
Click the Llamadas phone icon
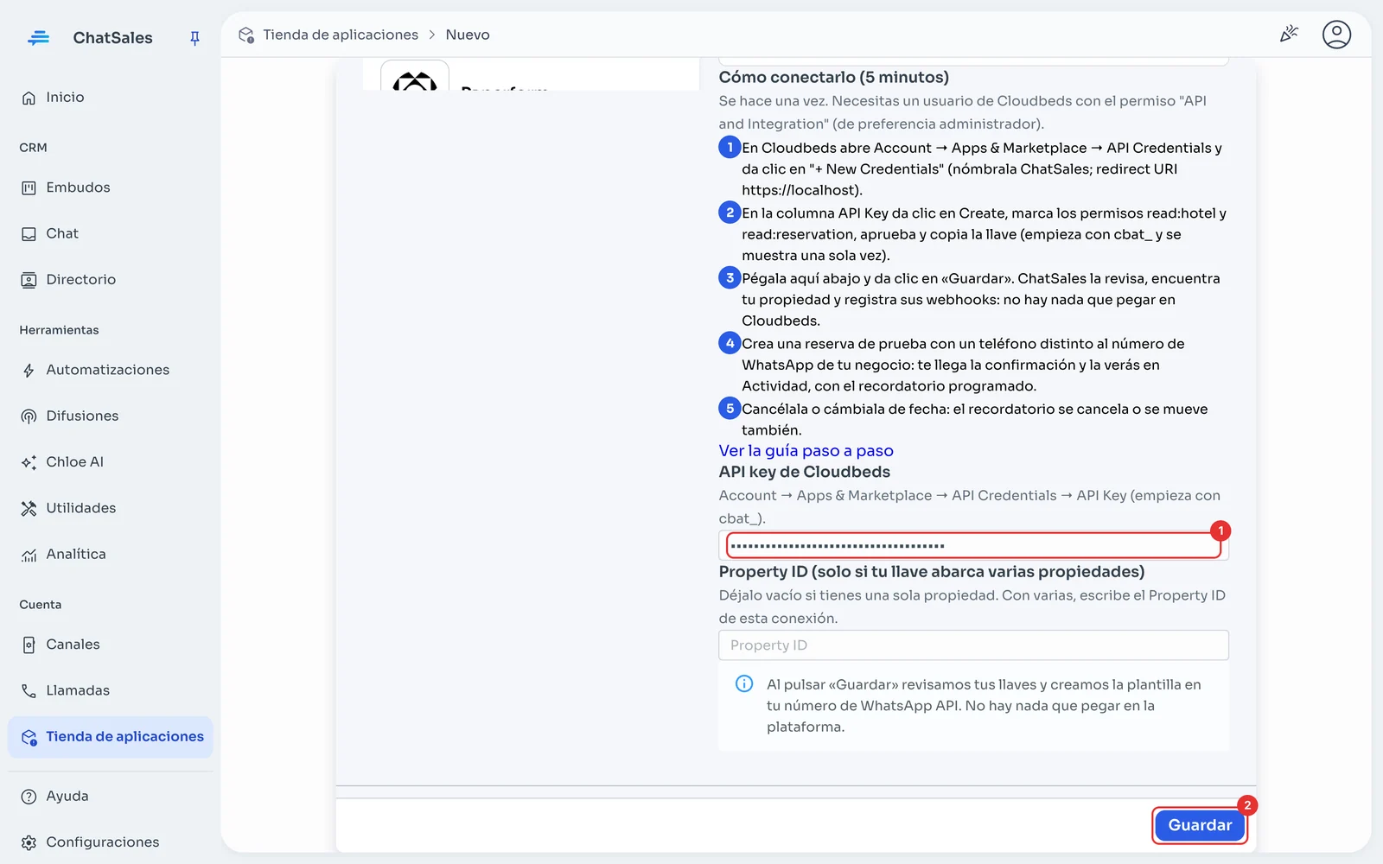29,691
